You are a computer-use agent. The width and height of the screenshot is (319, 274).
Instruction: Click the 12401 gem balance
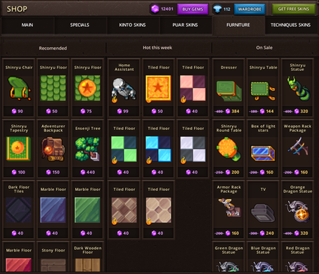(167, 9)
